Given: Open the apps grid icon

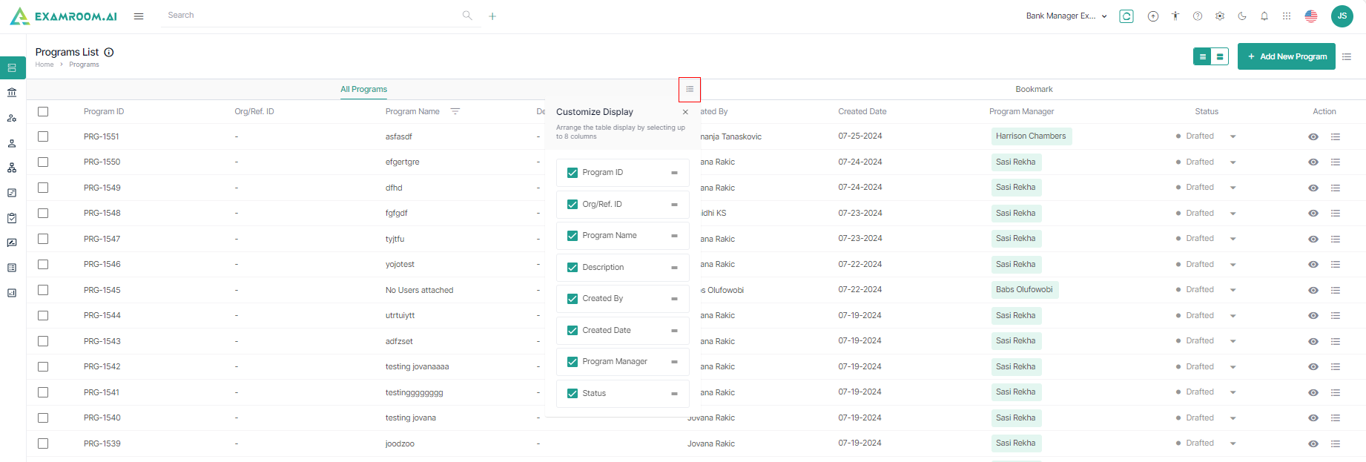Looking at the screenshot, I should tap(1287, 16).
